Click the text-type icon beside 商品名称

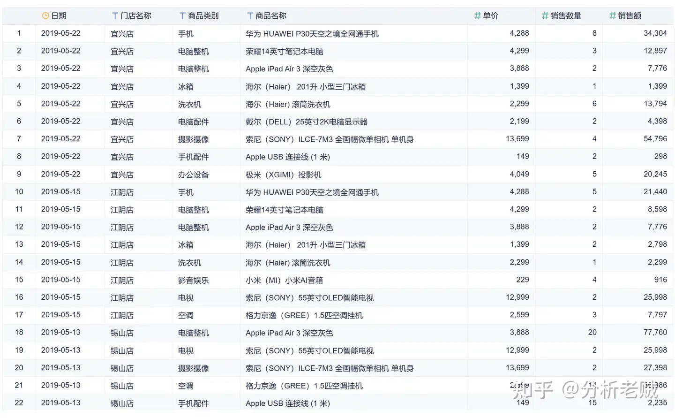coord(250,16)
